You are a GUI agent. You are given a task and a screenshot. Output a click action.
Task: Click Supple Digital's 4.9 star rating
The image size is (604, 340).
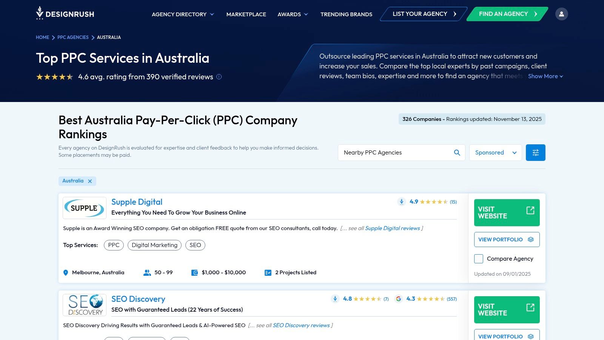(x=434, y=202)
